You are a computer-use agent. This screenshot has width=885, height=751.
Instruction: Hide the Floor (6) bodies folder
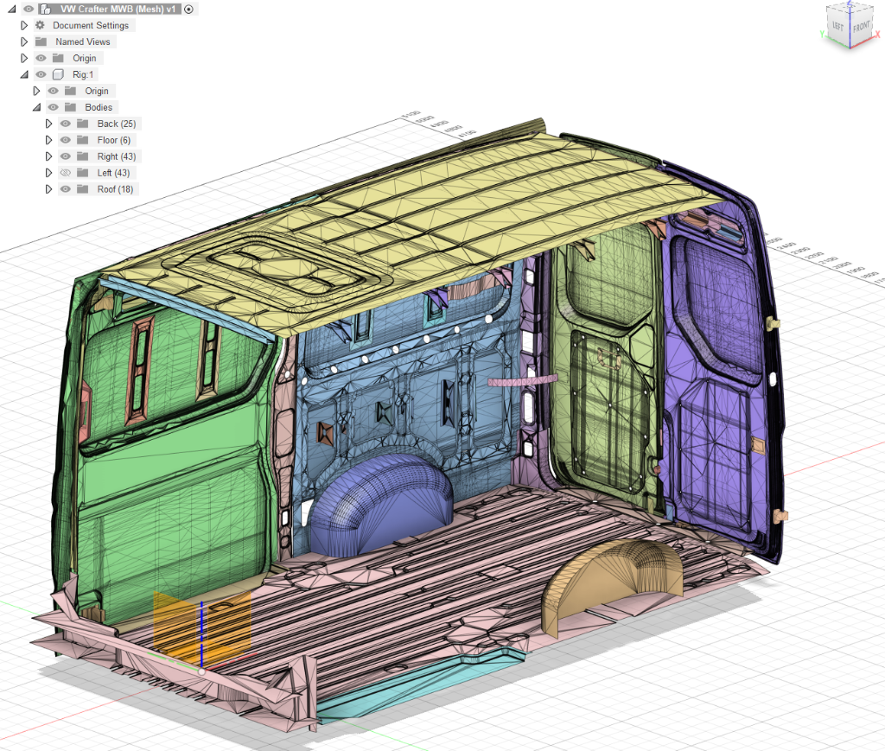pyautogui.click(x=65, y=140)
